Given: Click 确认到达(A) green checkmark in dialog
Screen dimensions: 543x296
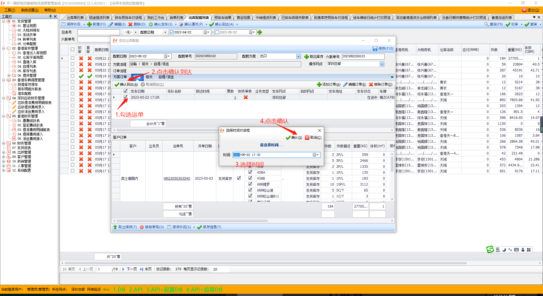Looking at the screenshot, I should (117, 84).
